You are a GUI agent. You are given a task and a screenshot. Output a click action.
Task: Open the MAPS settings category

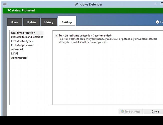coord(15,53)
